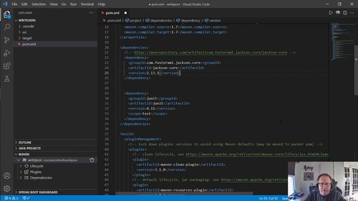Open the View menu

coord(54,4)
